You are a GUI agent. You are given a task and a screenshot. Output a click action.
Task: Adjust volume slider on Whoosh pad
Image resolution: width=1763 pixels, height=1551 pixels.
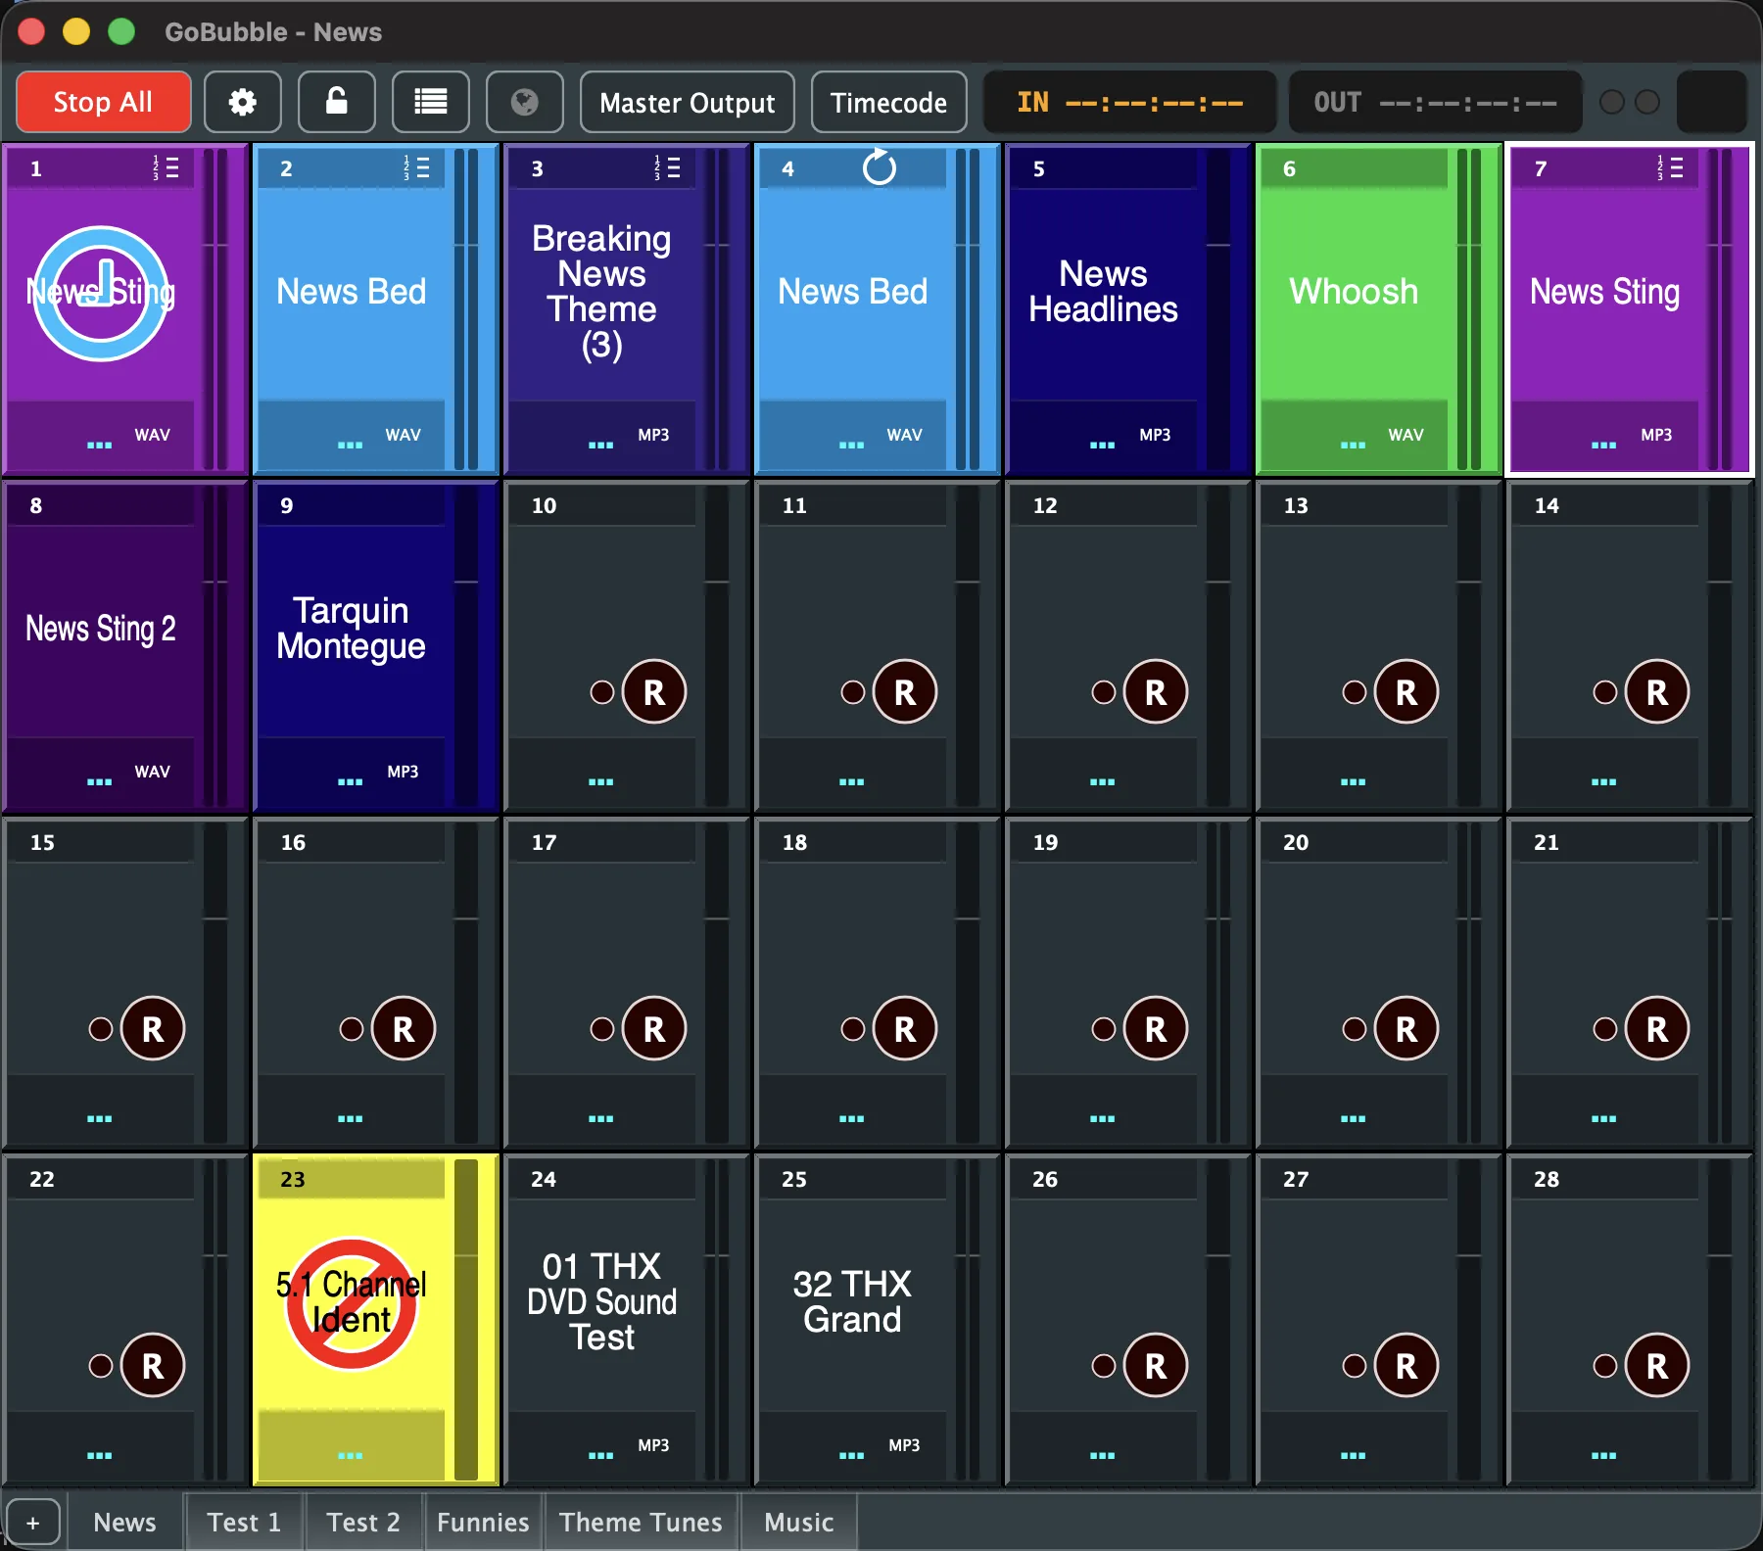(1468, 308)
